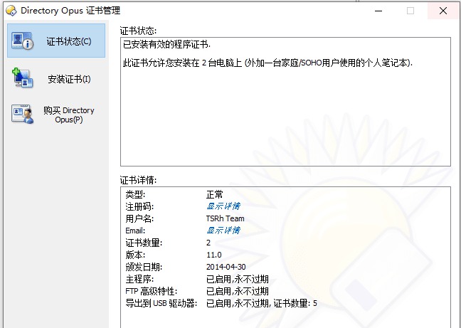Click the 主程序 row value 已启用,永不过期
461x328 pixels.
pos(238,279)
